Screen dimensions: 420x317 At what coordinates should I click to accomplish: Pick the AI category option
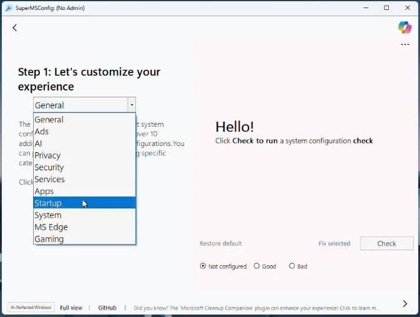coord(84,144)
